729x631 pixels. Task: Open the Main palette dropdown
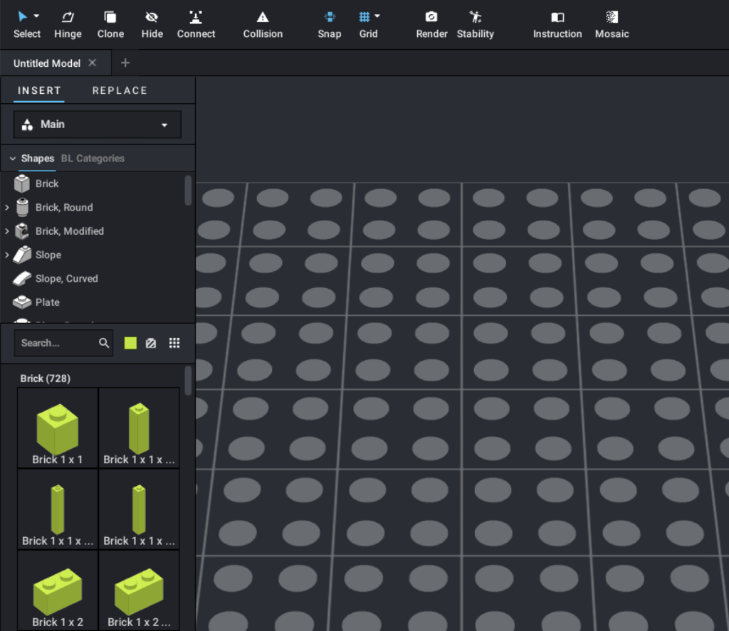point(98,124)
